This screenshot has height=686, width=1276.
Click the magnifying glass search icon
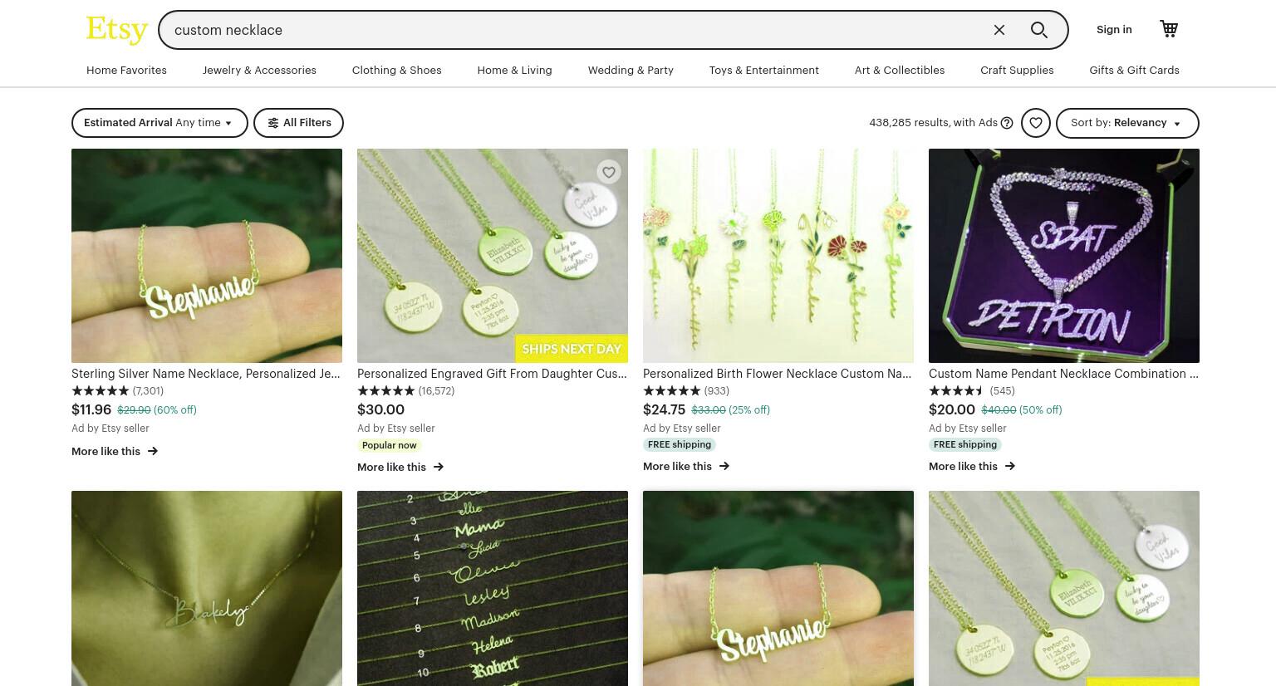click(x=1038, y=30)
